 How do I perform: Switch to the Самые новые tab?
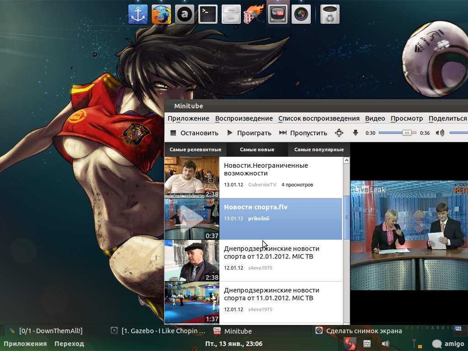257,149
